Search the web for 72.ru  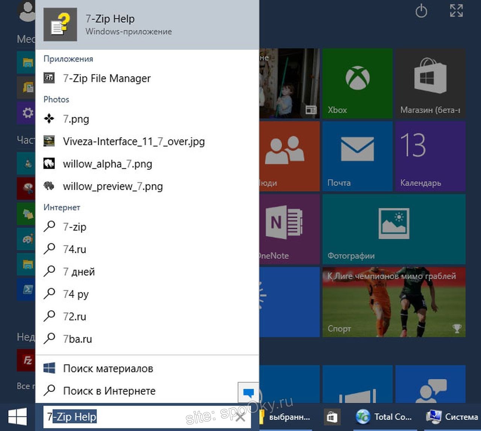pos(147,316)
